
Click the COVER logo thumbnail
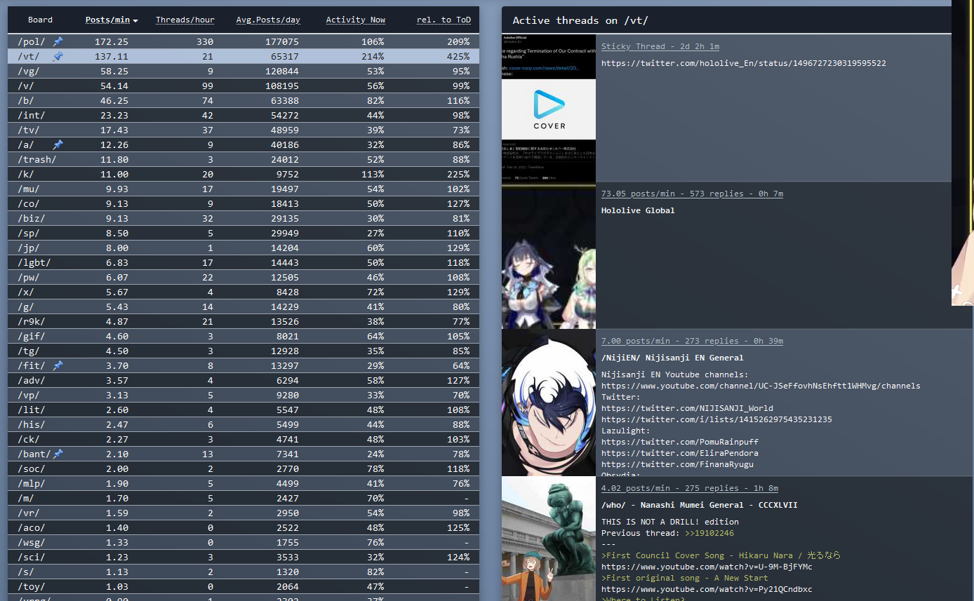(549, 109)
